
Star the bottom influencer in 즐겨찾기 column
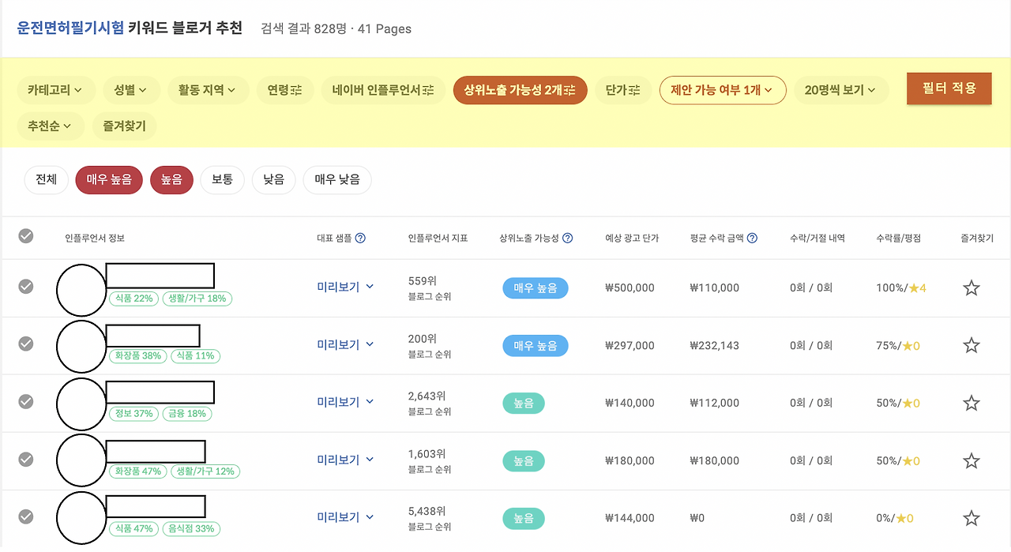point(971,518)
